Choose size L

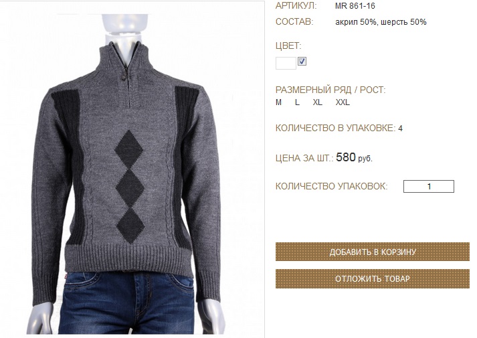coord(297,102)
